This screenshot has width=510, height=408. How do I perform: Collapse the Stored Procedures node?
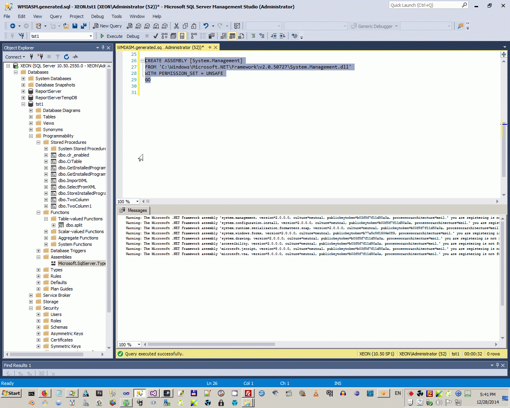(39, 142)
